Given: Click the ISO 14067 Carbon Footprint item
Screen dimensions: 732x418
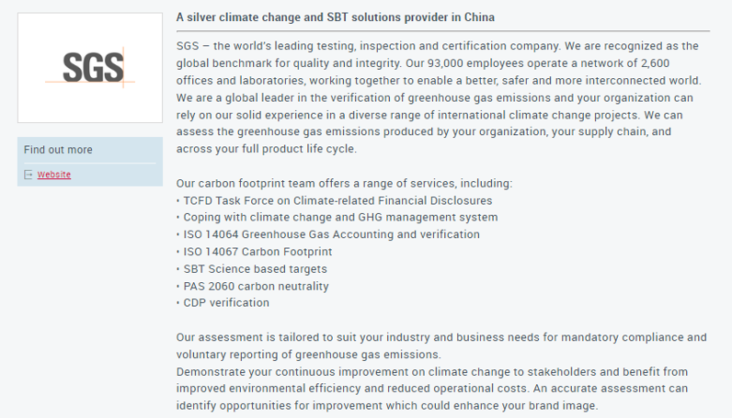Looking at the screenshot, I should [254, 252].
